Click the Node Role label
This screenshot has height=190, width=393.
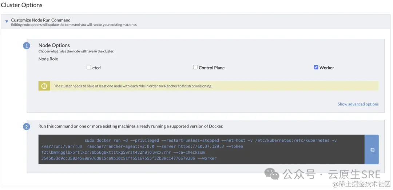click(x=48, y=59)
